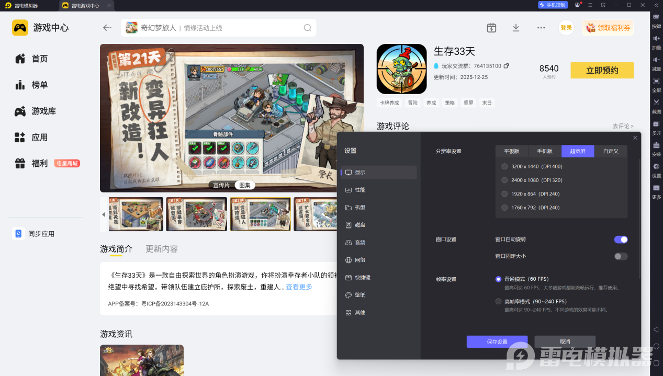Go back with the left arrow icon
This screenshot has width=663, height=376.
tap(107, 28)
